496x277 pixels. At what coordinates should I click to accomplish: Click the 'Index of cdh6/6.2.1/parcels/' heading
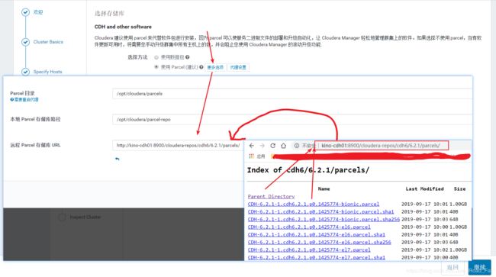click(x=308, y=170)
